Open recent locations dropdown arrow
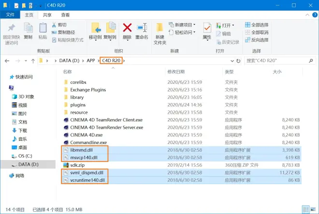This screenshot has height=214, width=319. click(x=26, y=61)
